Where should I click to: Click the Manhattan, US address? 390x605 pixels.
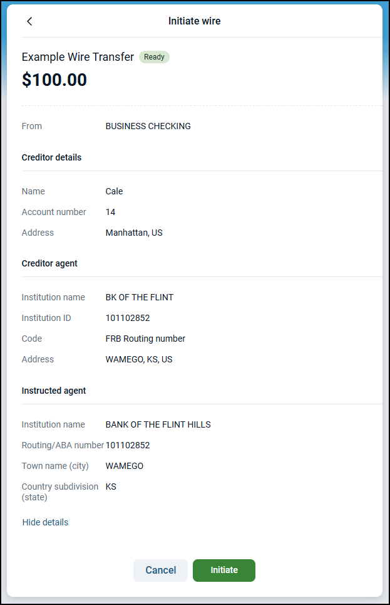coord(134,233)
